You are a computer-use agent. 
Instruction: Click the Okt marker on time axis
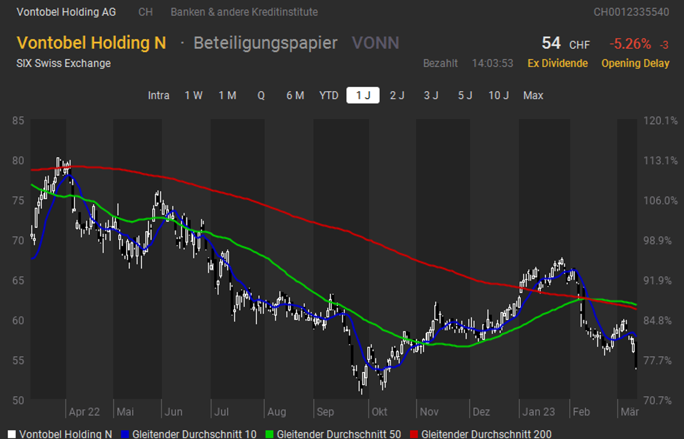(x=379, y=412)
